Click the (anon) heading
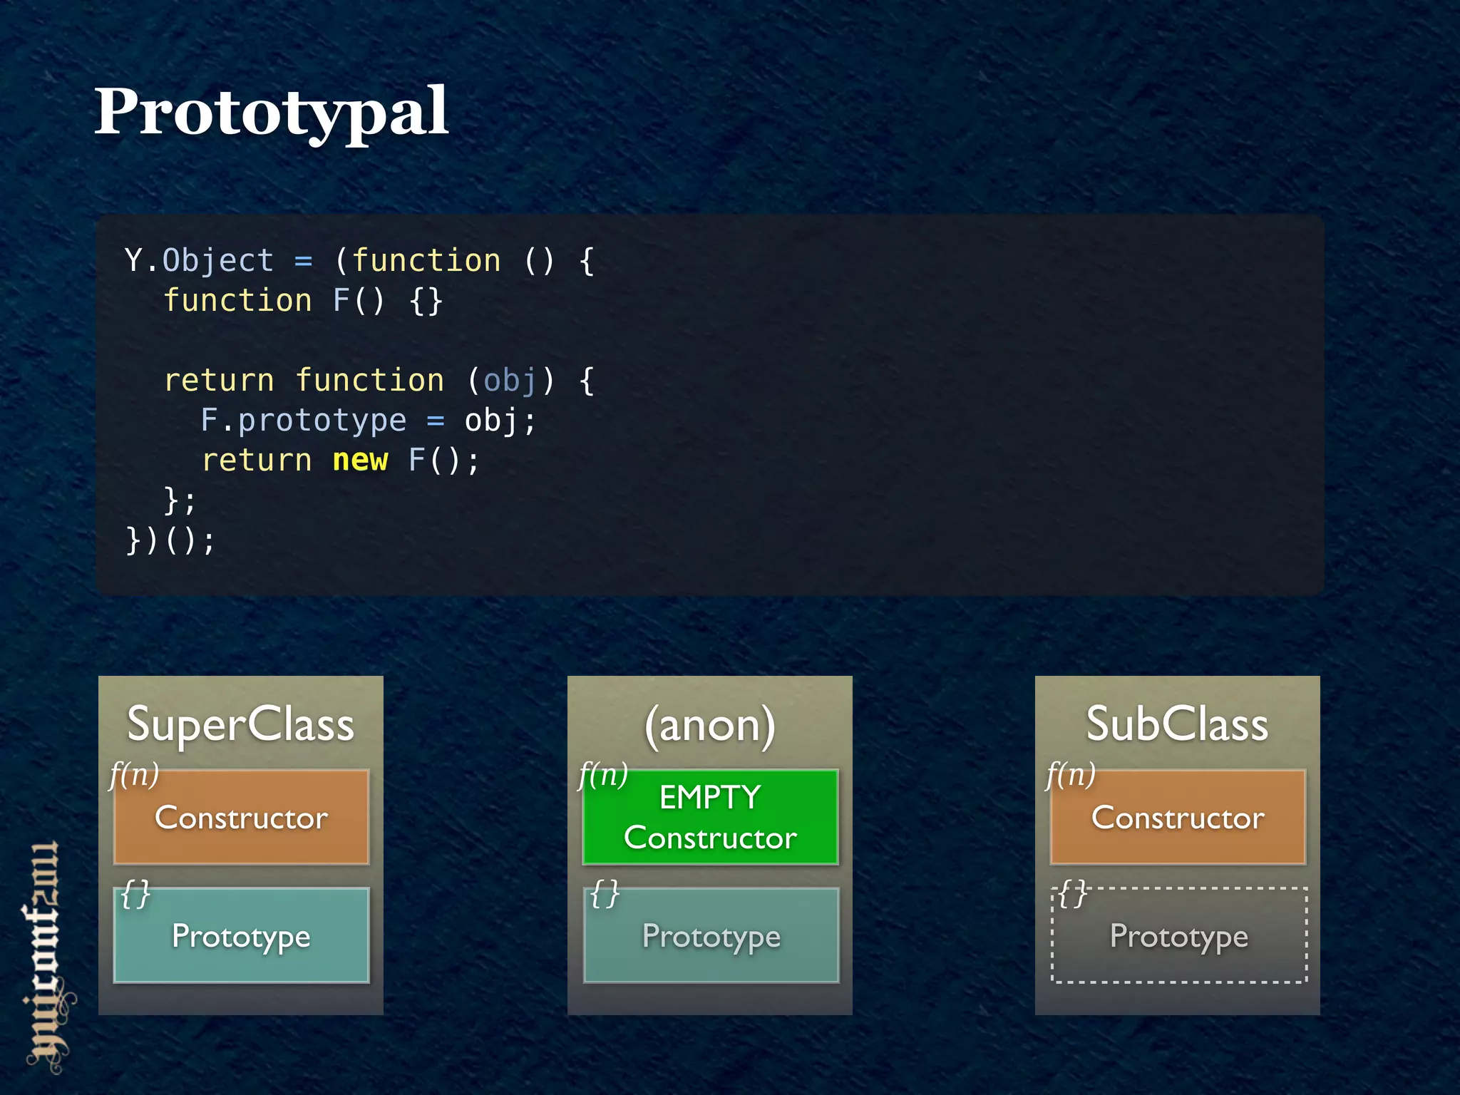 [x=710, y=725]
